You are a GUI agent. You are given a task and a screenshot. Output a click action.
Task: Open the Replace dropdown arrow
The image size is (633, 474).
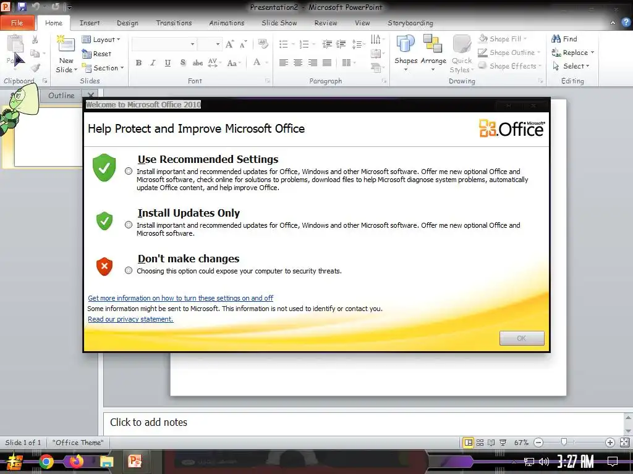(593, 52)
